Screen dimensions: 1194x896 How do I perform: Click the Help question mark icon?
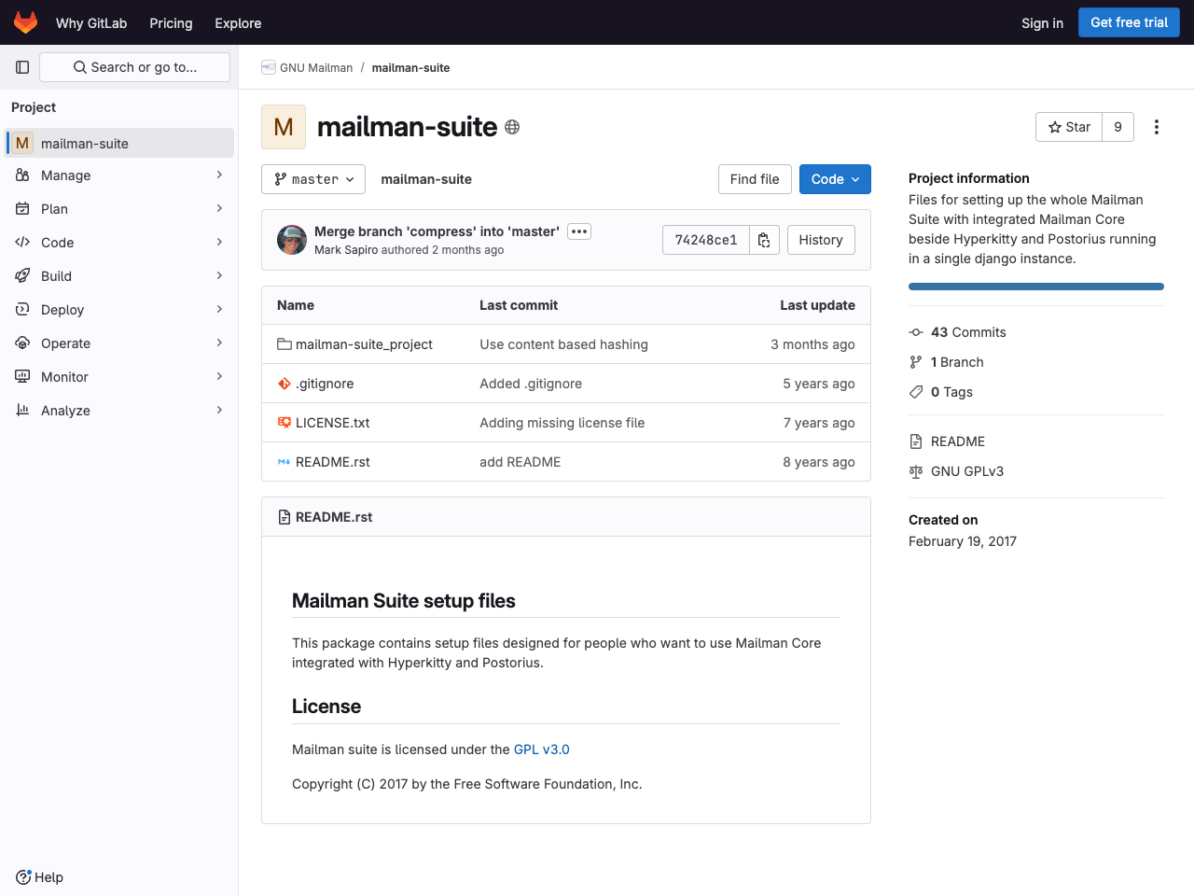tap(23, 877)
